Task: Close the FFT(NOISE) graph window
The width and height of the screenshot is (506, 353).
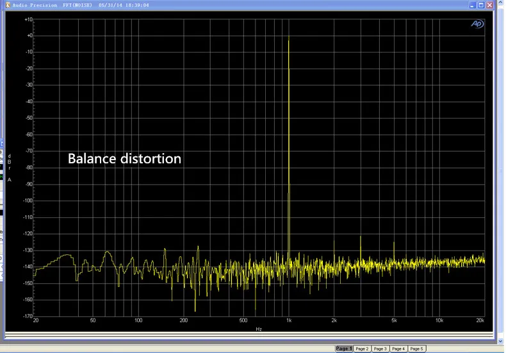Action: tap(489, 5)
